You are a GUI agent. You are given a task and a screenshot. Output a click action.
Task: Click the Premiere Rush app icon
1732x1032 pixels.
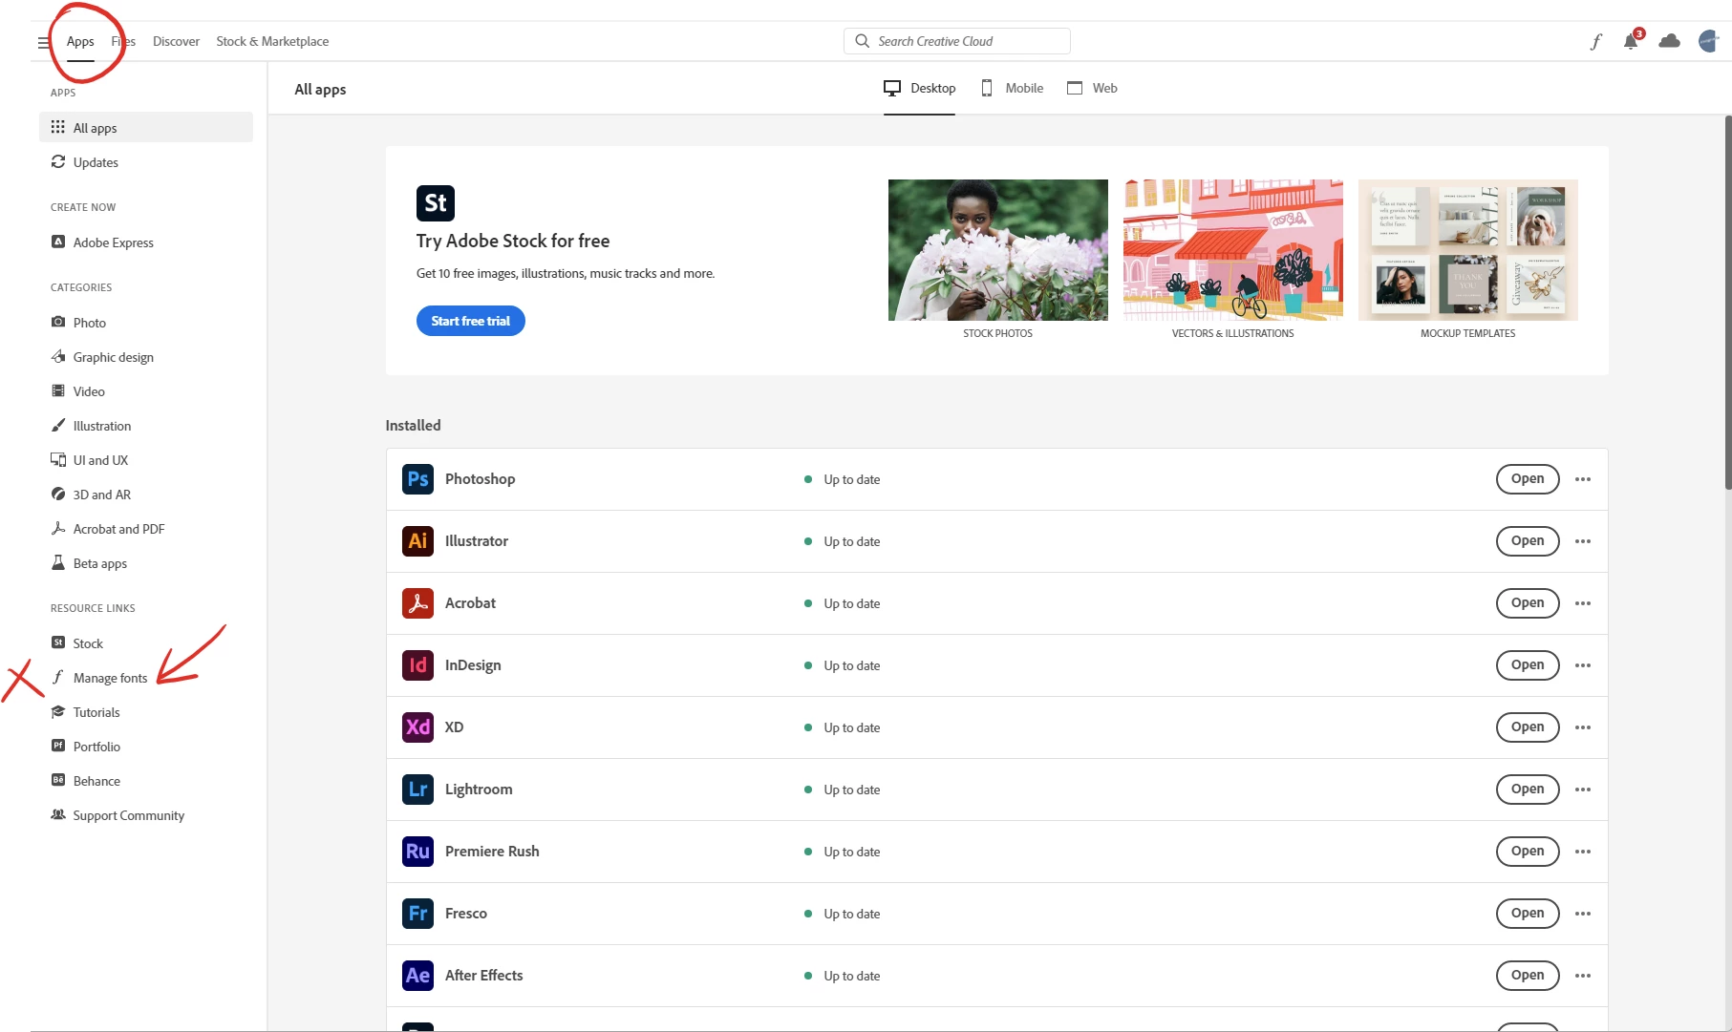(x=417, y=852)
